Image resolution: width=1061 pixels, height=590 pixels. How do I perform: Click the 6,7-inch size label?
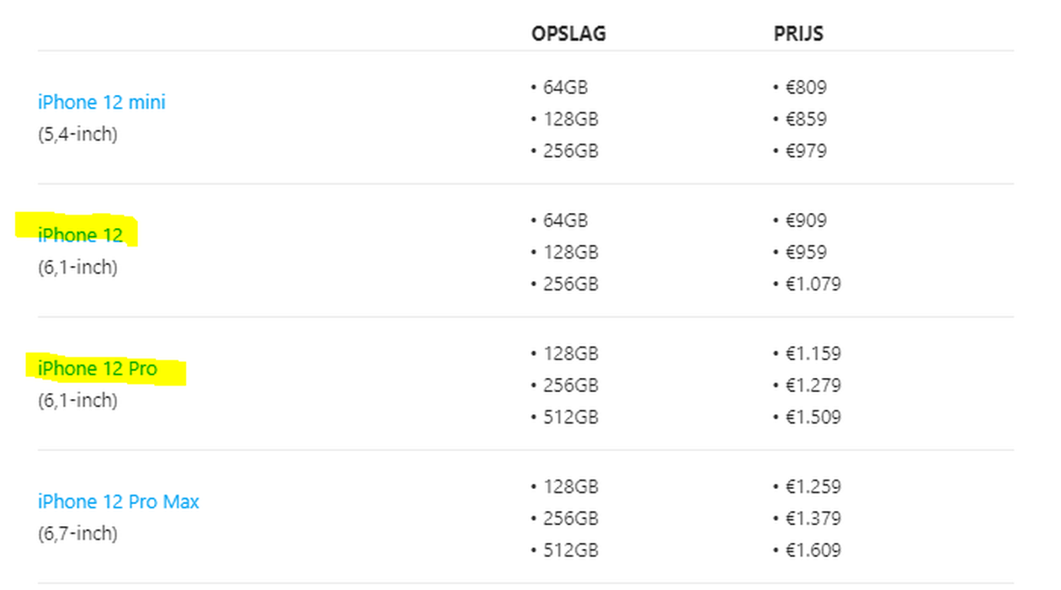coord(77,534)
